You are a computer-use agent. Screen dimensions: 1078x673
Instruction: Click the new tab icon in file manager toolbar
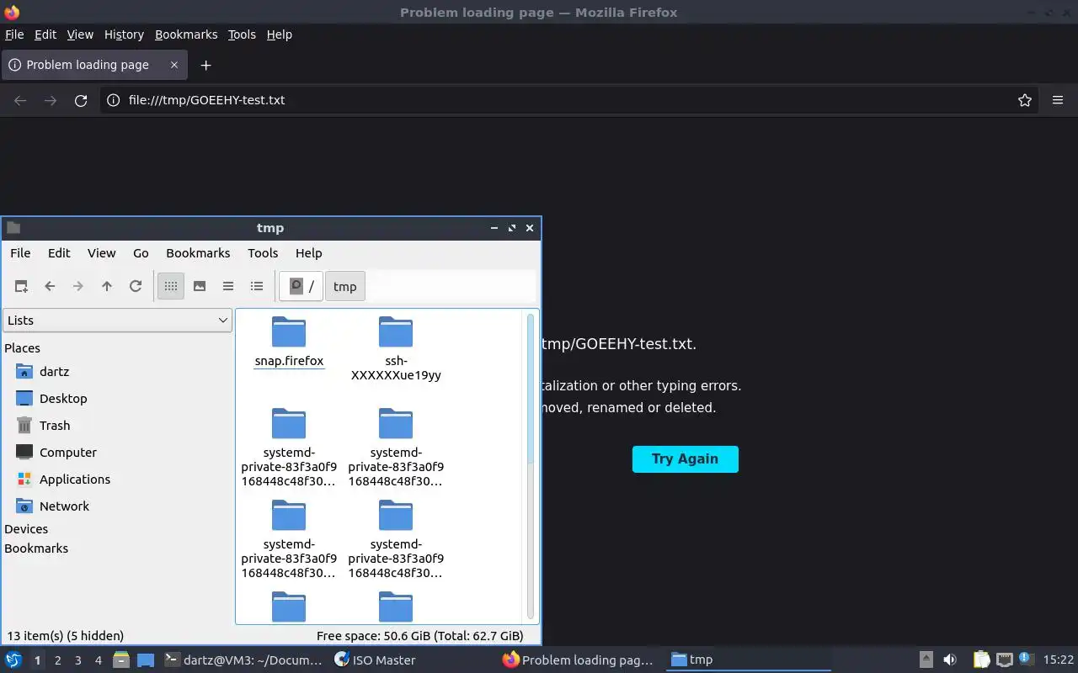21,286
